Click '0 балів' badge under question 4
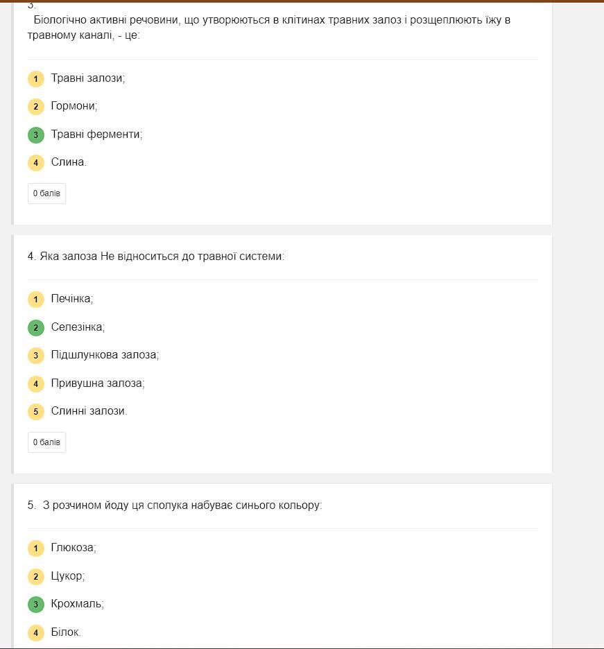Viewport: 604px width, 649px height. click(x=46, y=442)
